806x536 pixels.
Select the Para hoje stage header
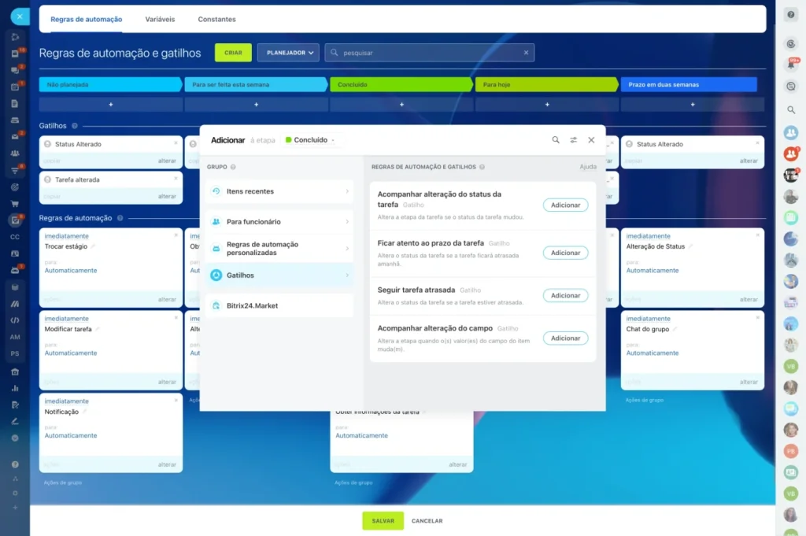pos(545,84)
